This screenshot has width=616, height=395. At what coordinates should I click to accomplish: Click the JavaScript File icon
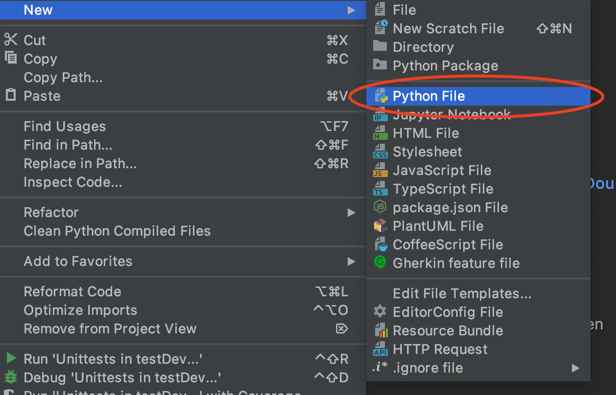pyautogui.click(x=380, y=171)
